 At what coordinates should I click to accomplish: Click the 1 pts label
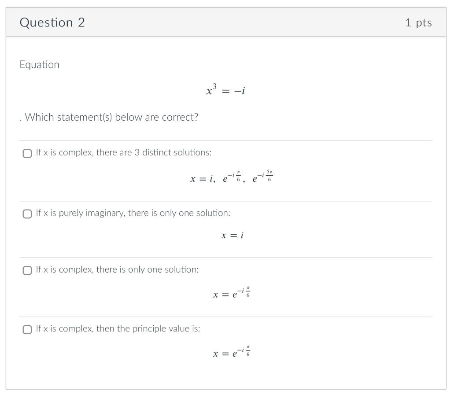tap(418, 23)
